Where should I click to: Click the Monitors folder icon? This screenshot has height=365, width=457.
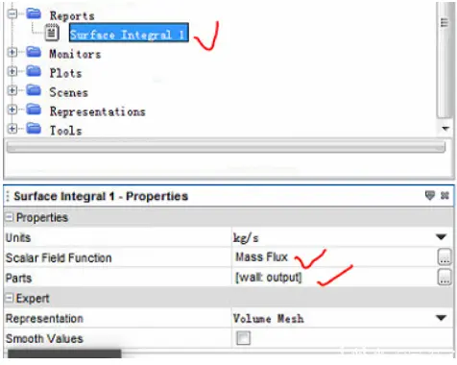tap(34, 52)
